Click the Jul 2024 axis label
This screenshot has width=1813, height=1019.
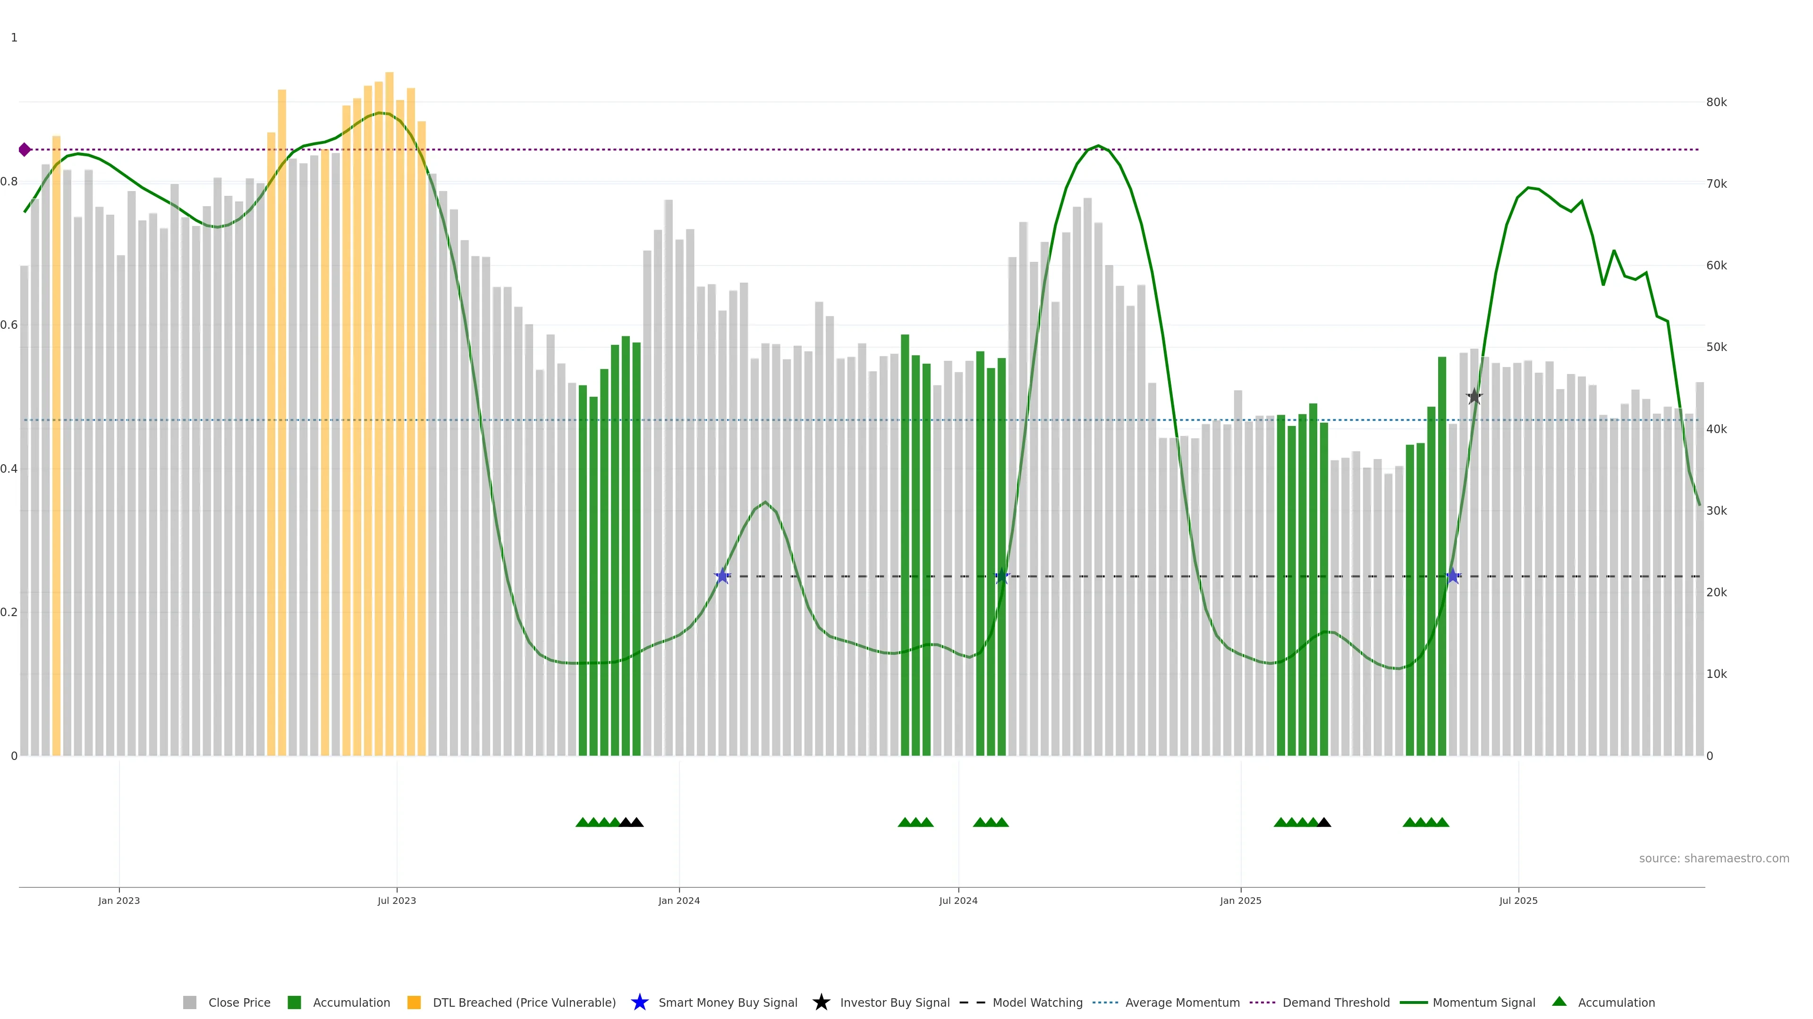pos(958,900)
